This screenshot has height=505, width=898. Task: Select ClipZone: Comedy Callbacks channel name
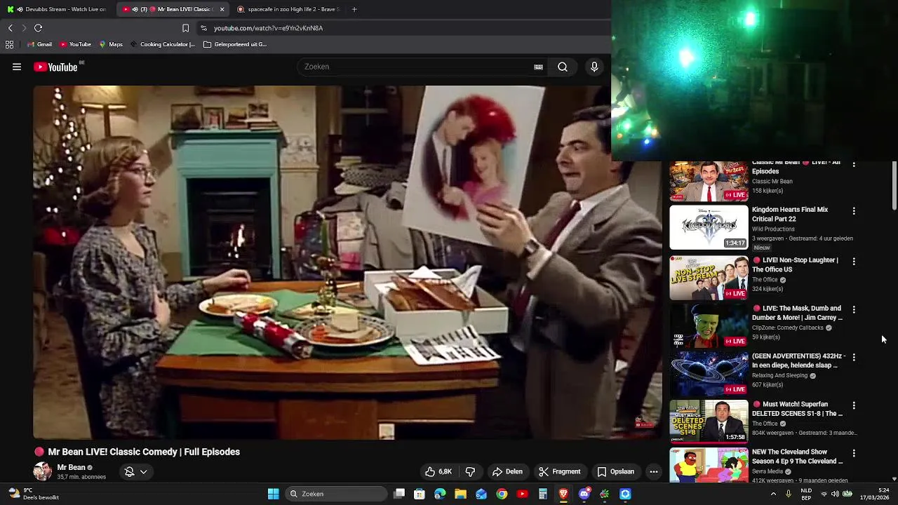coord(787,328)
